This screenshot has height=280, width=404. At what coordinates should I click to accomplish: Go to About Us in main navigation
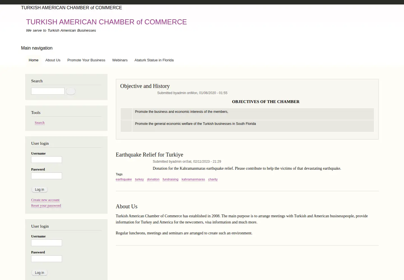pos(53,60)
